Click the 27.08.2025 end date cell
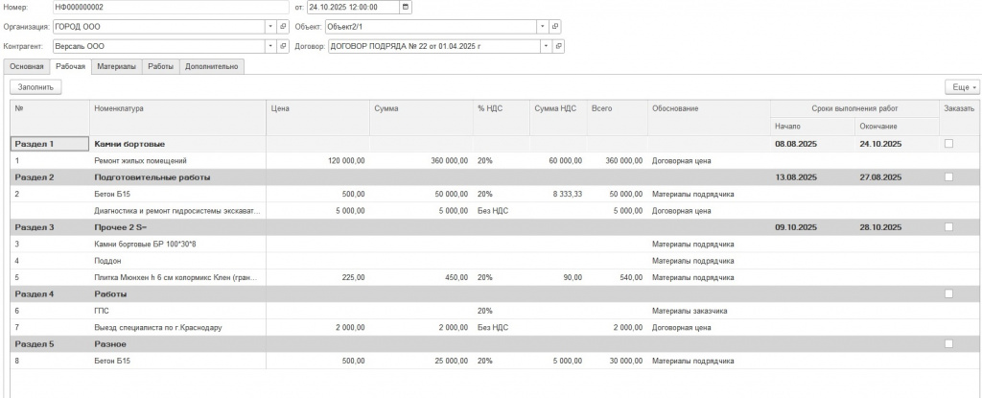 (x=897, y=176)
